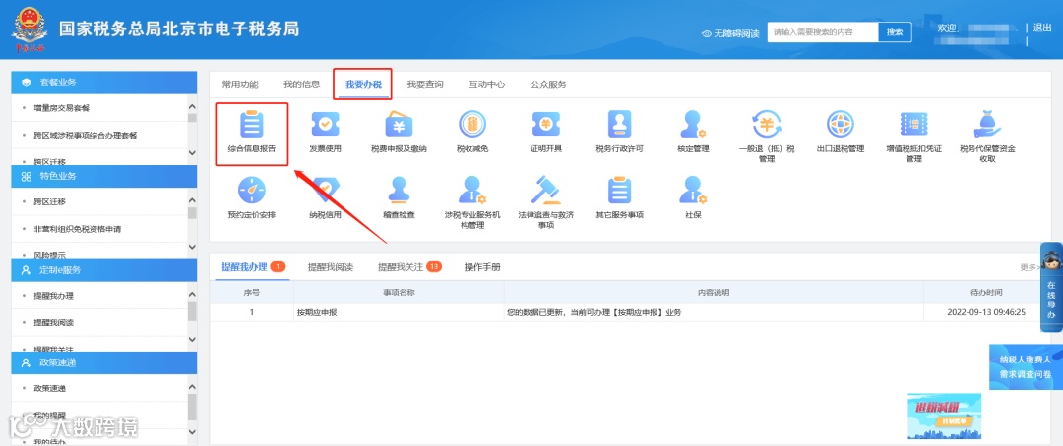Viewport: 1063px width, 446px height.
Task: Click the tax bureau emblem logo
Action: (29, 29)
